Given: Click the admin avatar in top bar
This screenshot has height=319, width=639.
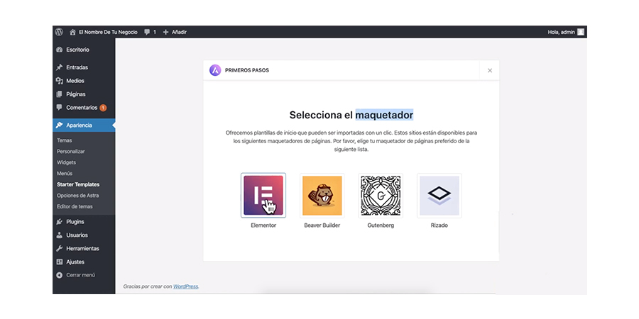Looking at the screenshot, I should (x=581, y=32).
